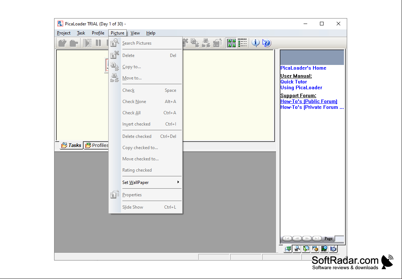Image resolution: width=402 pixels, height=279 pixels.
Task: Choose Check All menu entry
Action: (146, 113)
